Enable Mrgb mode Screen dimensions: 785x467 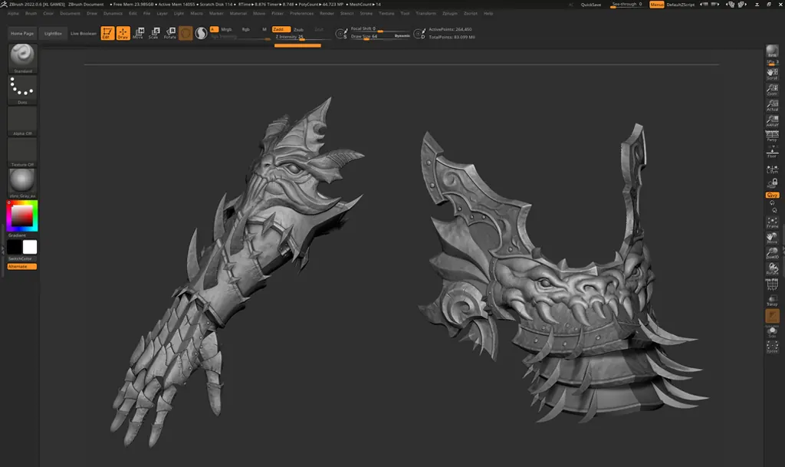[226, 30]
